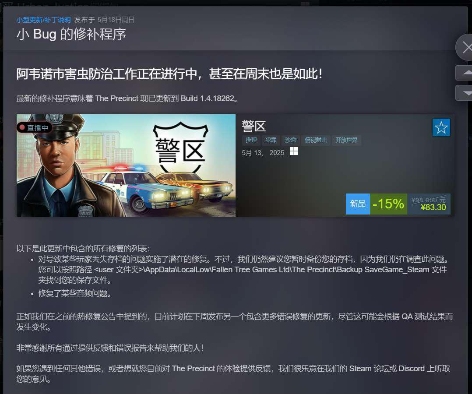Select the 推理 tag

(251, 140)
